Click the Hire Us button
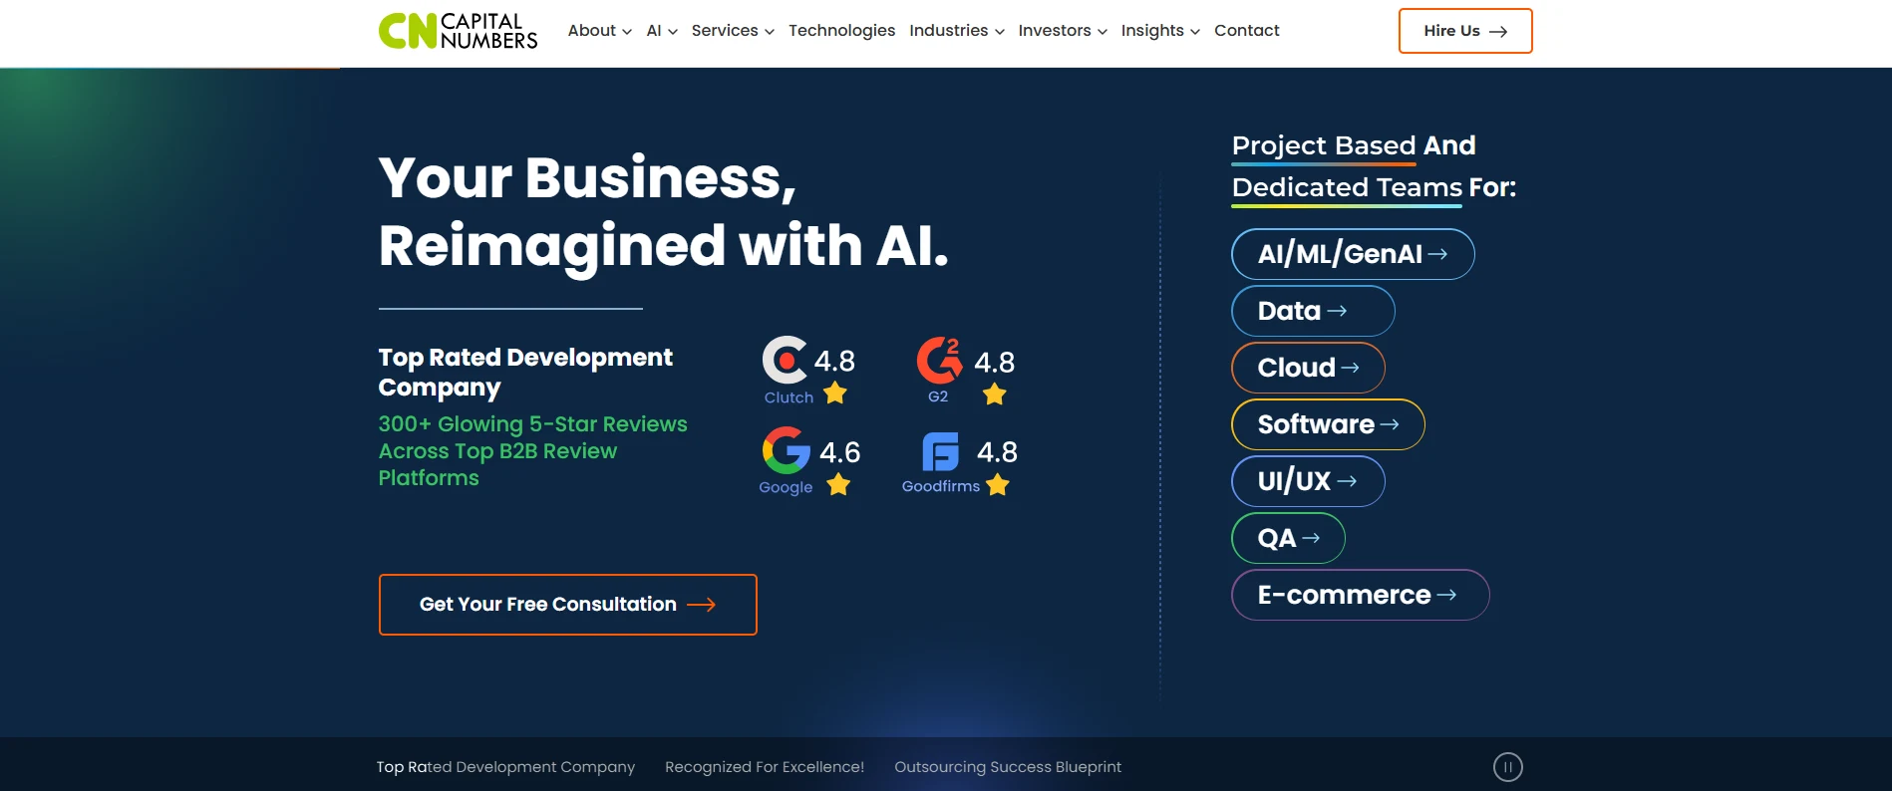The width and height of the screenshot is (1892, 791). [1465, 31]
